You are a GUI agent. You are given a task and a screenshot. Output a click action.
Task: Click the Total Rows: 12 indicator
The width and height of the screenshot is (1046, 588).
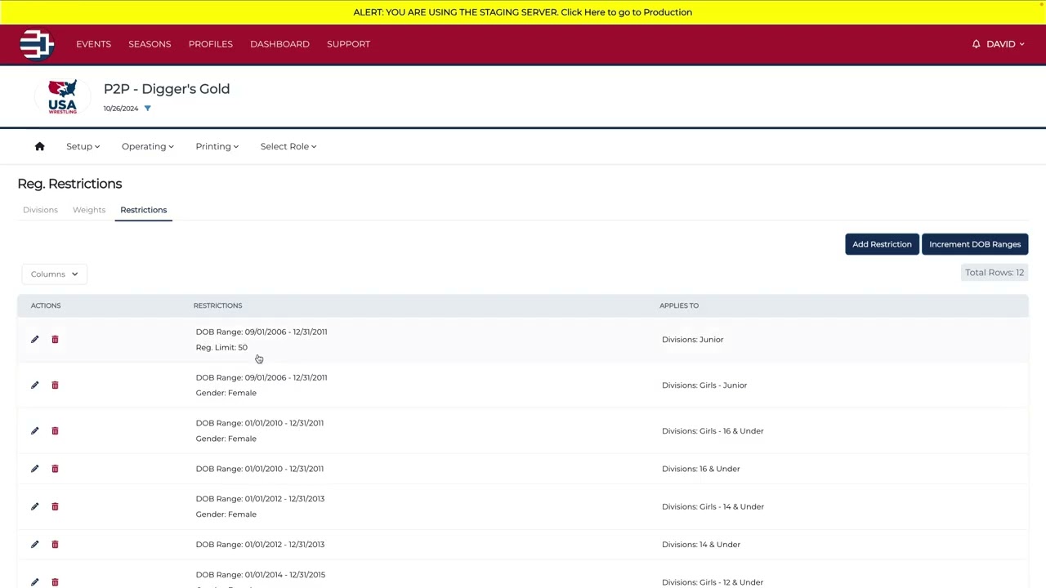click(x=995, y=273)
